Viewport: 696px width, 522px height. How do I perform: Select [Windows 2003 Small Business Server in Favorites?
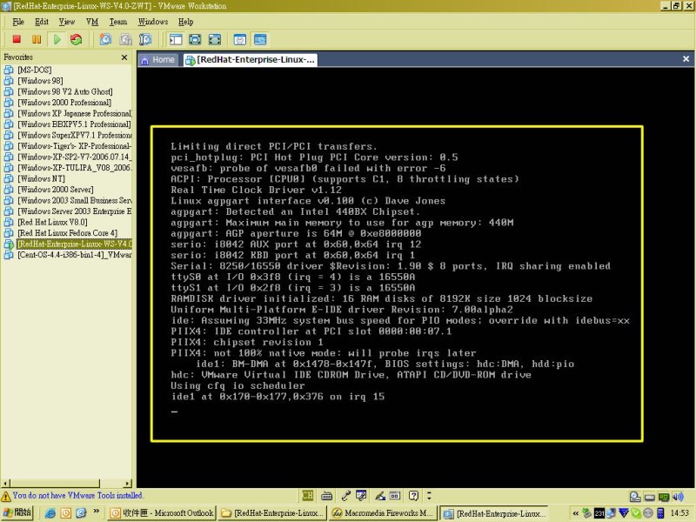click(x=75, y=201)
